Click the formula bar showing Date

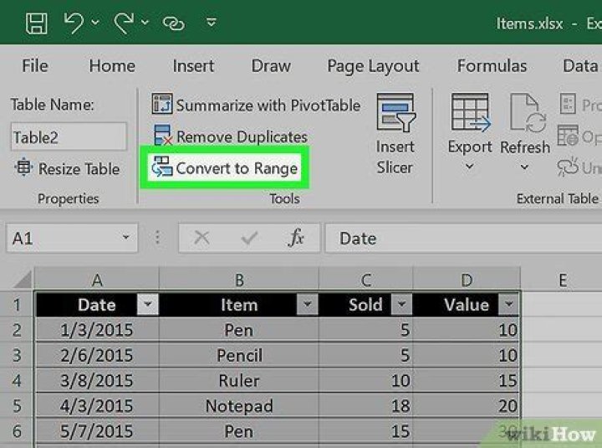(463, 239)
